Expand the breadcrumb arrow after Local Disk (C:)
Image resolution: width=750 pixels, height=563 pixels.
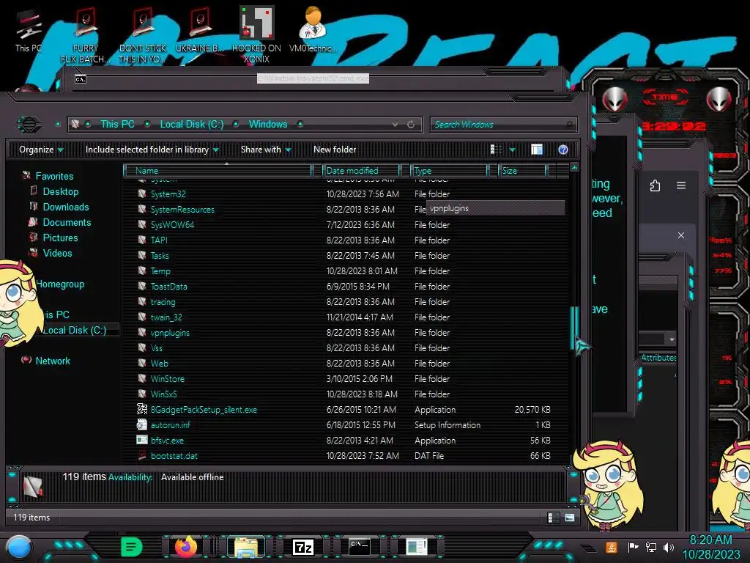(236, 125)
